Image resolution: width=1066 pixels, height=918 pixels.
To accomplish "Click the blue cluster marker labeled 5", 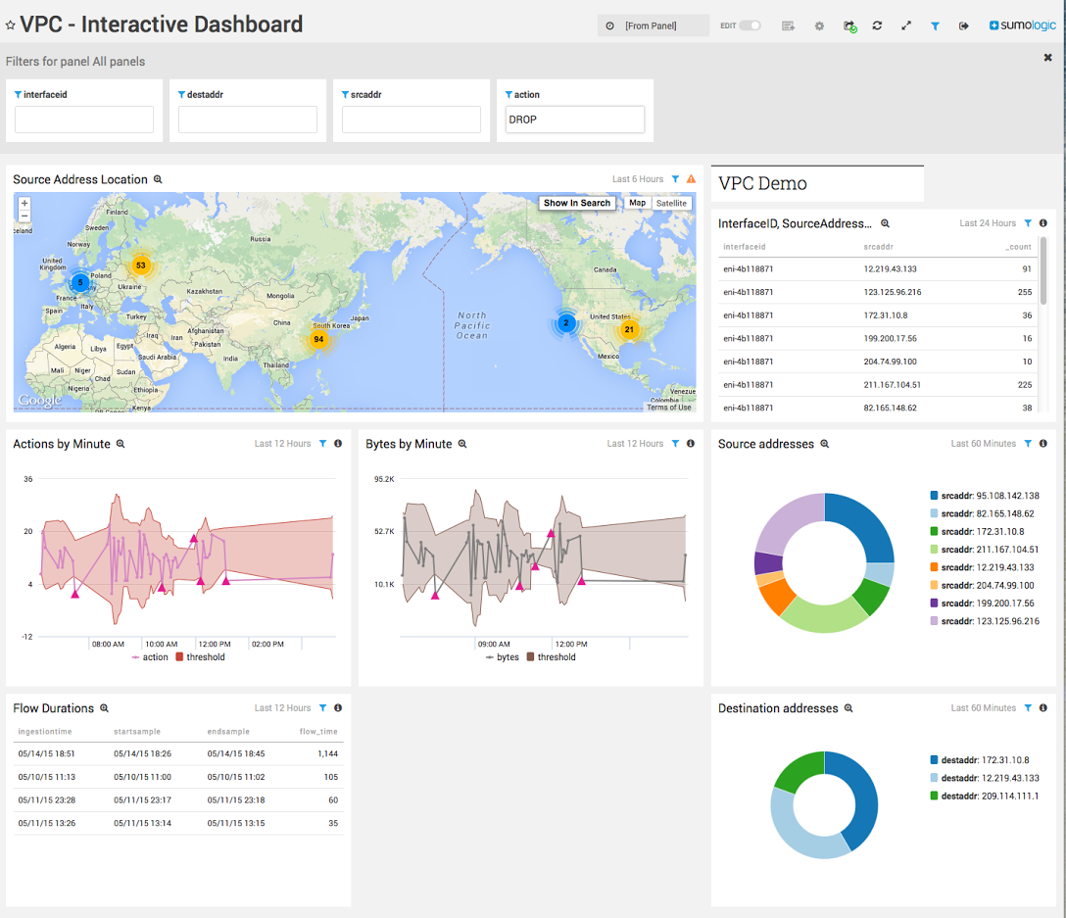I will coord(80,282).
